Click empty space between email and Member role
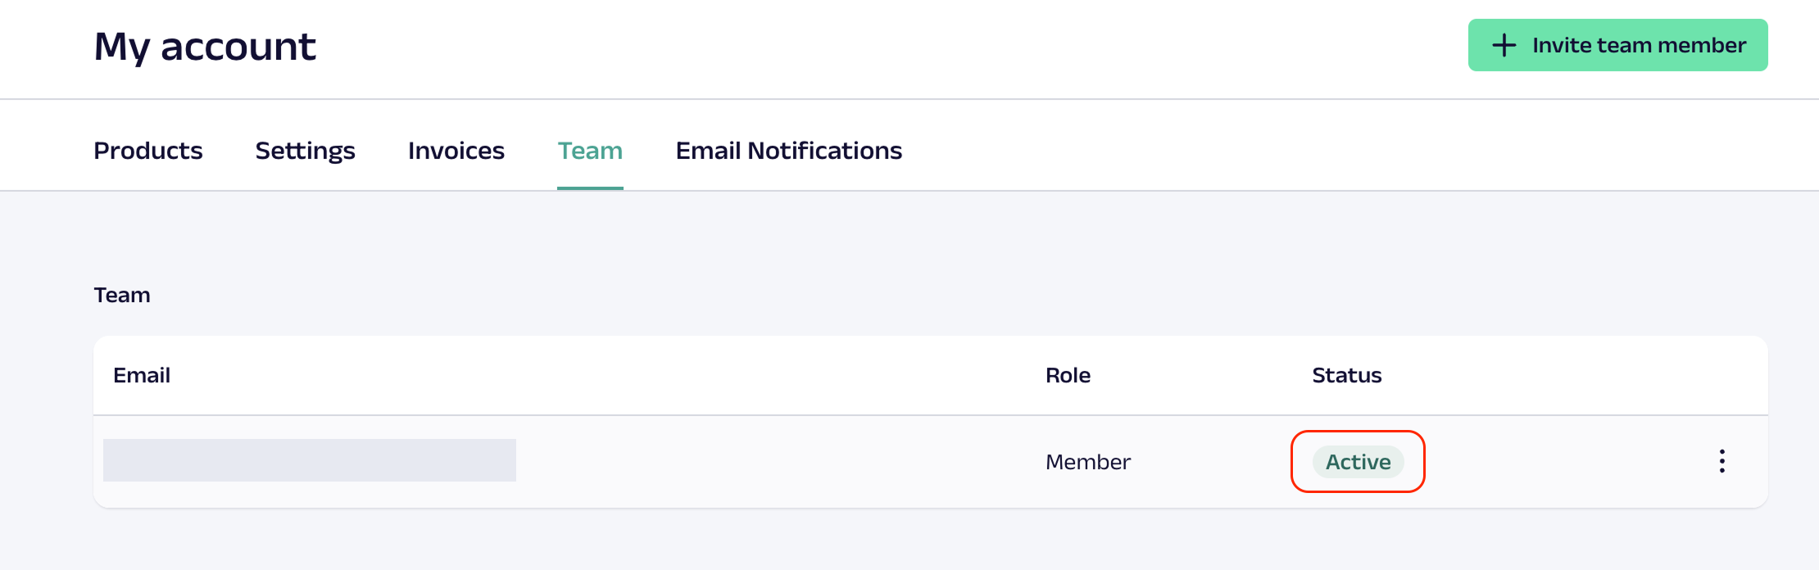This screenshot has height=570, width=1819. 778,462
